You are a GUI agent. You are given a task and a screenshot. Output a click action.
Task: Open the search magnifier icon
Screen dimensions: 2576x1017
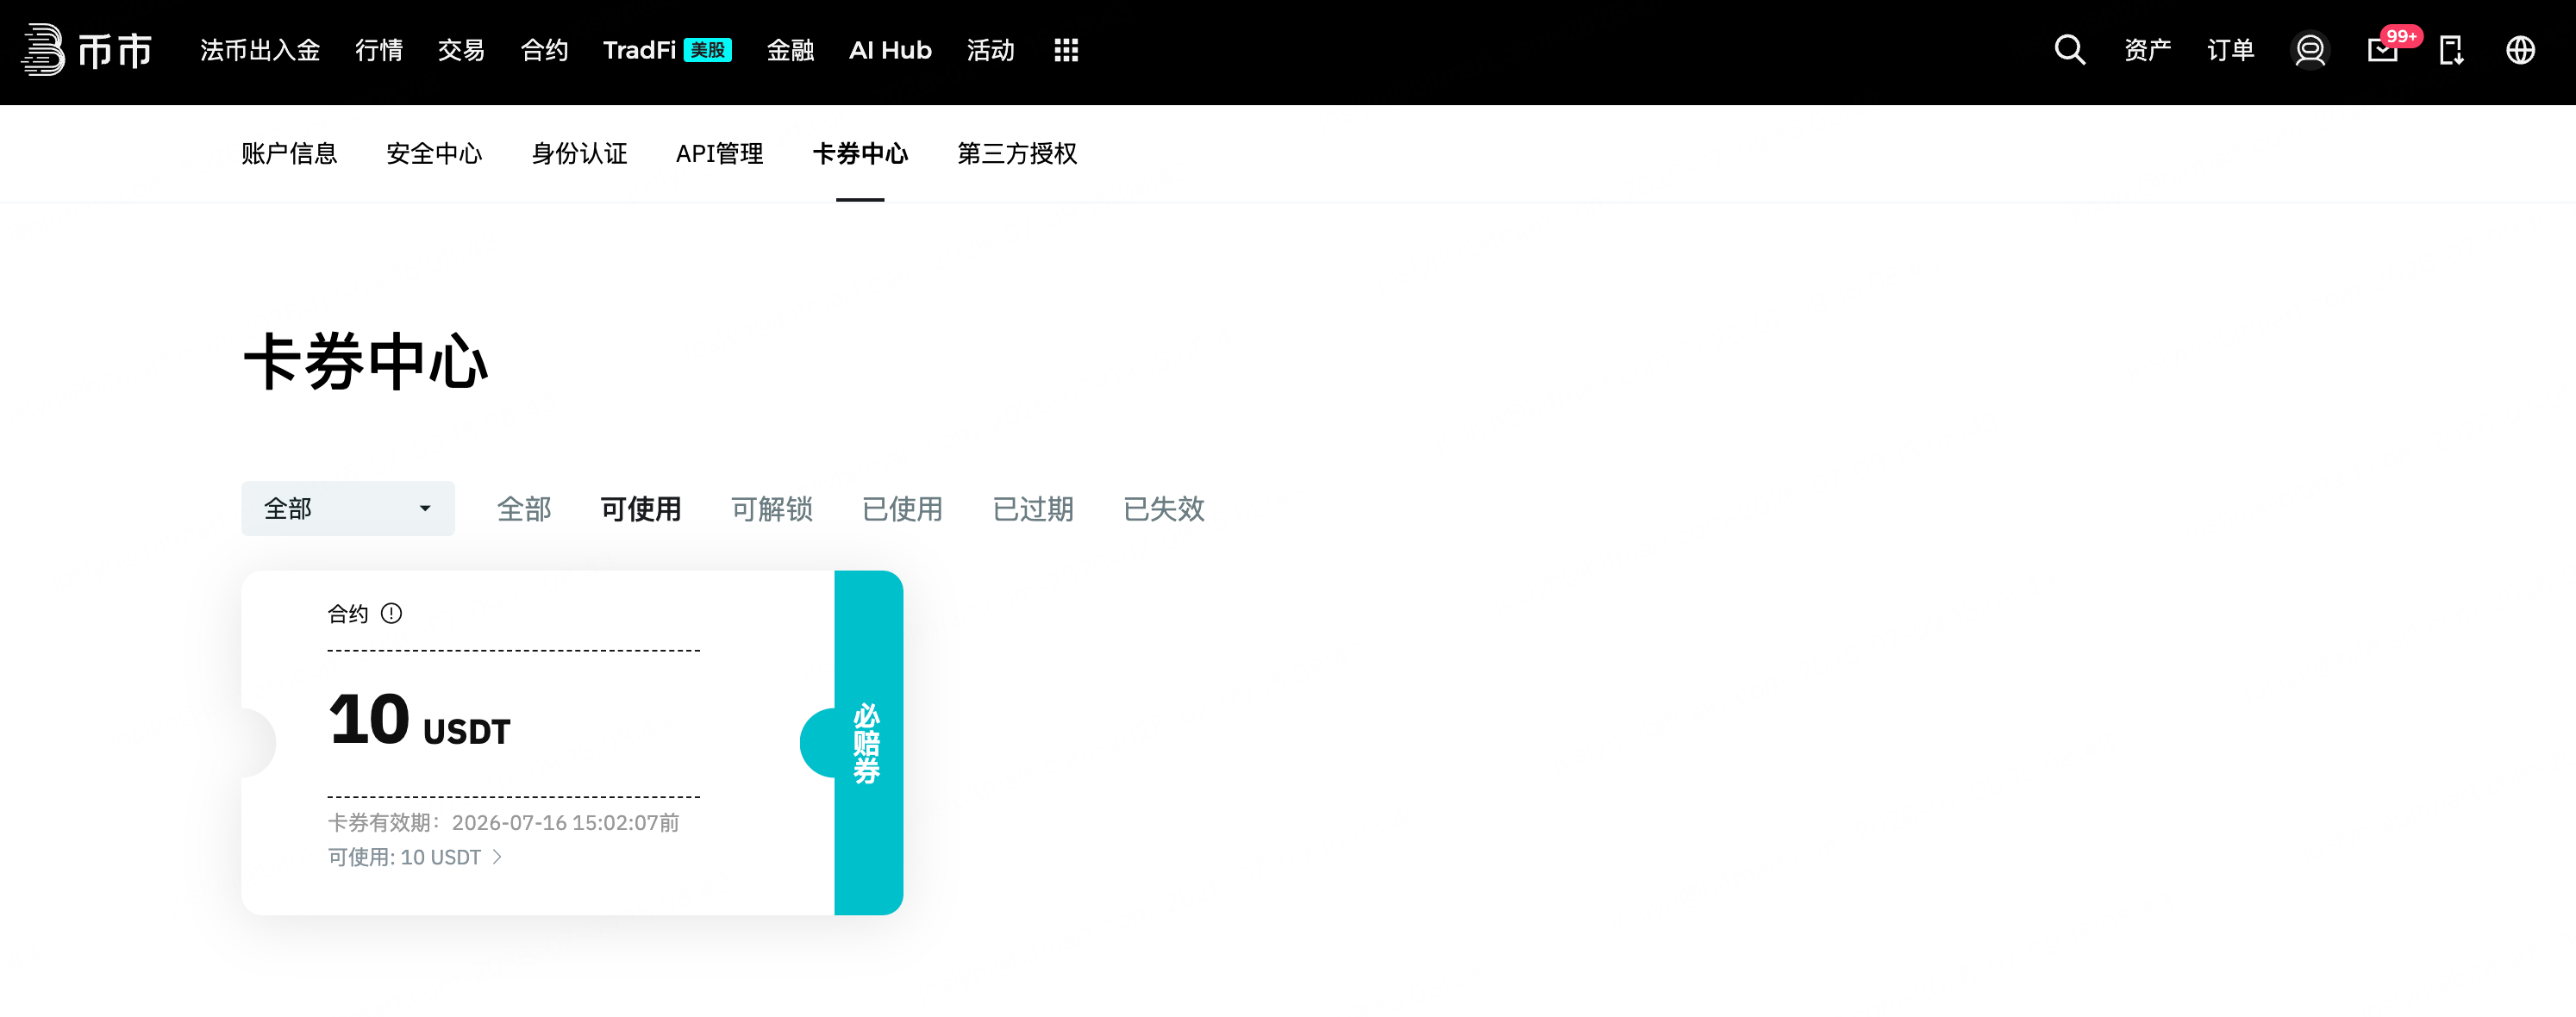(2069, 50)
